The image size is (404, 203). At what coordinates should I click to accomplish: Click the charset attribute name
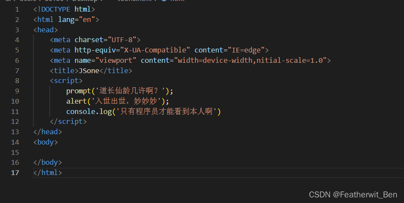click(89, 40)
